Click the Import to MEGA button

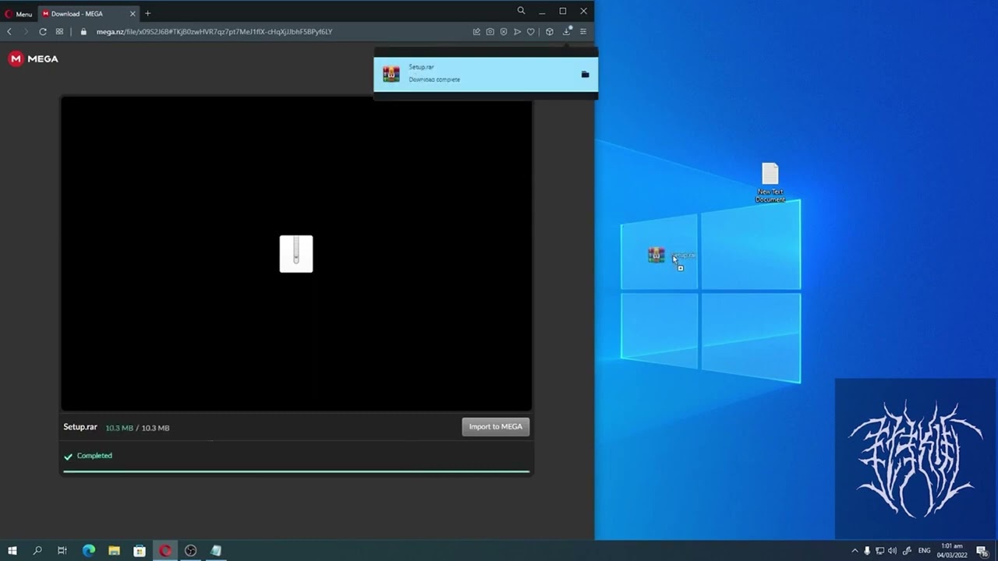(x=496, y=427)
